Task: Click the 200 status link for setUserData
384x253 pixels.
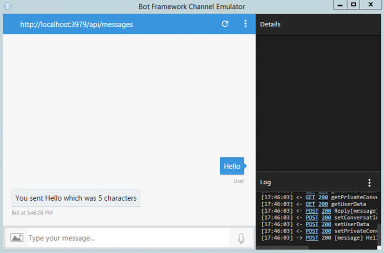Action: (326, 224)
